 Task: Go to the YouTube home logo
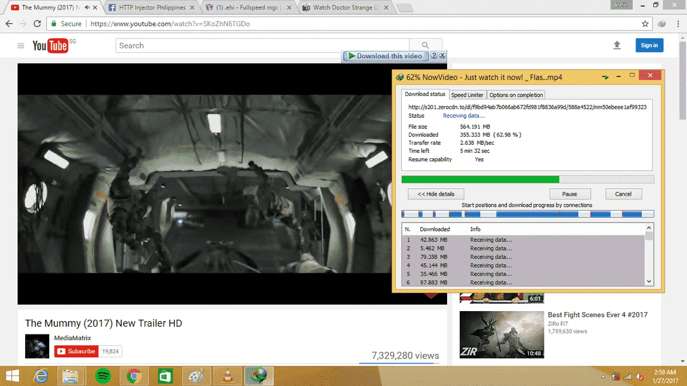coord(50,46)
